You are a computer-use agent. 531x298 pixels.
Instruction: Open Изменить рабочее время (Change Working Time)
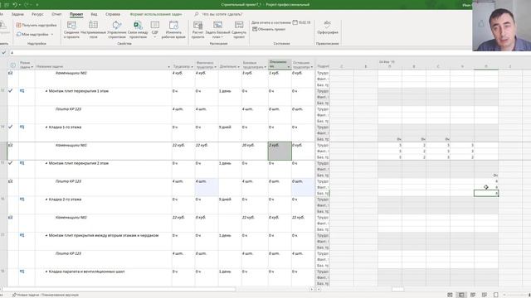coord(173,30)
